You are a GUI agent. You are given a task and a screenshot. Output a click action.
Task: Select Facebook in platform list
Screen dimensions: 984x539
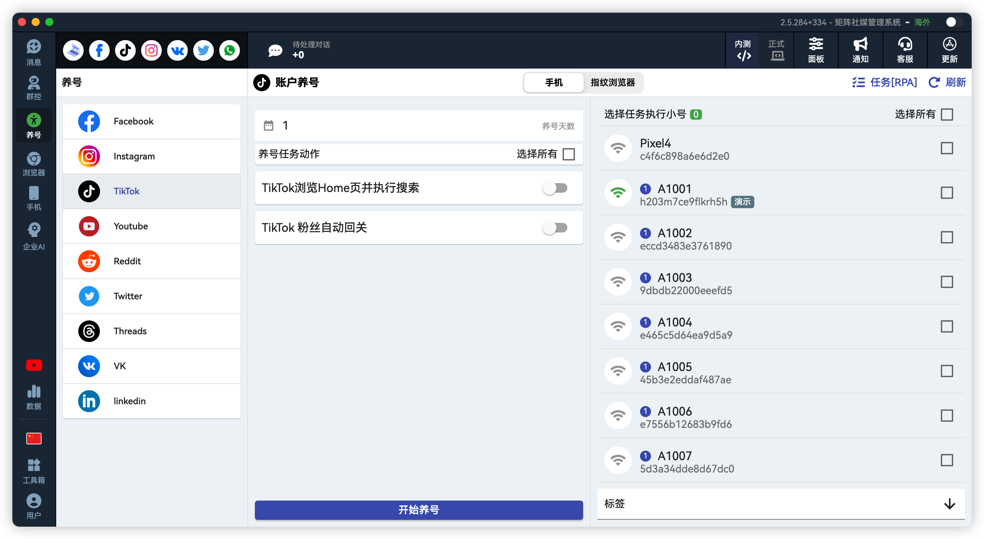coord(152,121)
